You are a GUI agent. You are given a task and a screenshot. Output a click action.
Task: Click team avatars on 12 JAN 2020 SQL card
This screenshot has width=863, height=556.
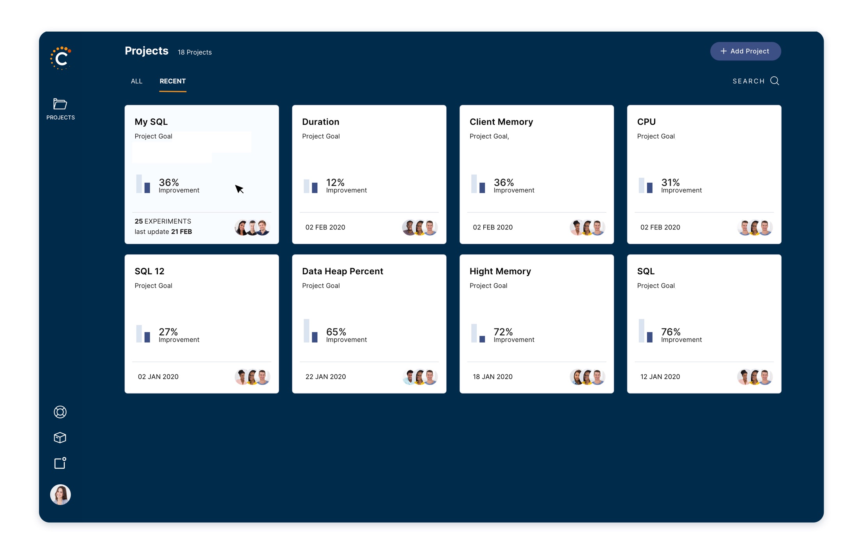coord(755,377)
